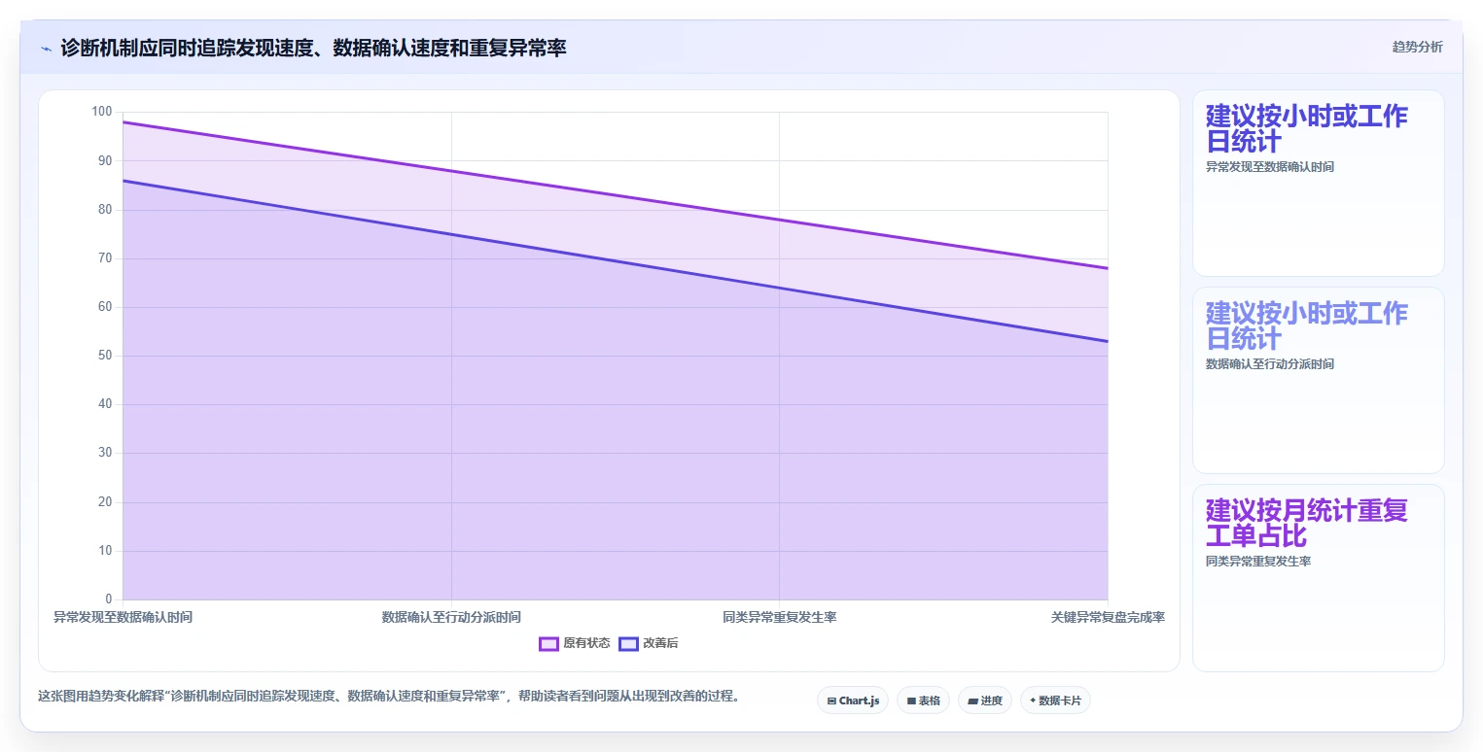
Task: Click x-axis label 关键异常复盘完成率
Action: (1108, 617)
